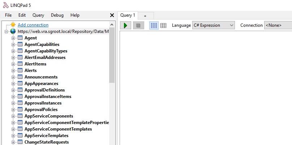Click the tree panel vertical scrollbar thumb

112,55
